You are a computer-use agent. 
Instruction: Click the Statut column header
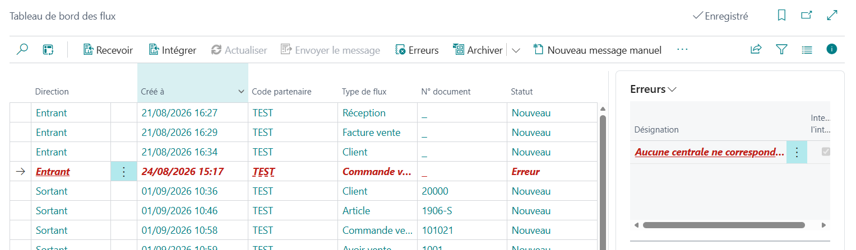coord(522,92)
